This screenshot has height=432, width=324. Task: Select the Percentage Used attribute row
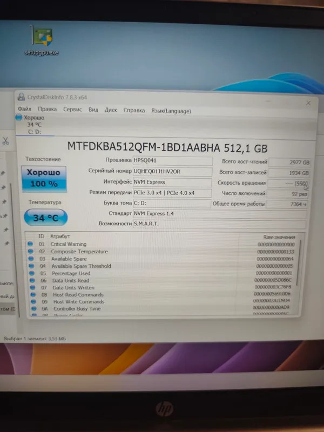click(163, 273)
